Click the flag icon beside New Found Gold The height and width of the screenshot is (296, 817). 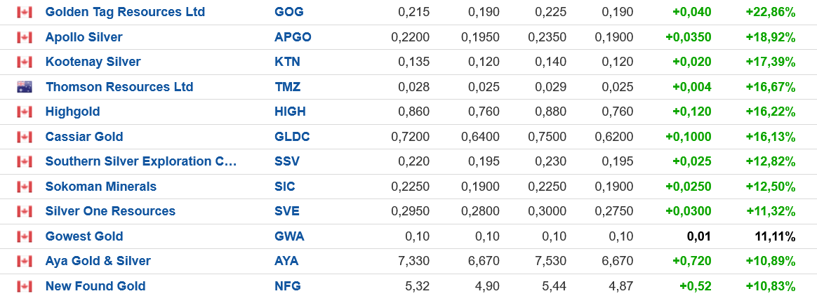click(25, 286)
